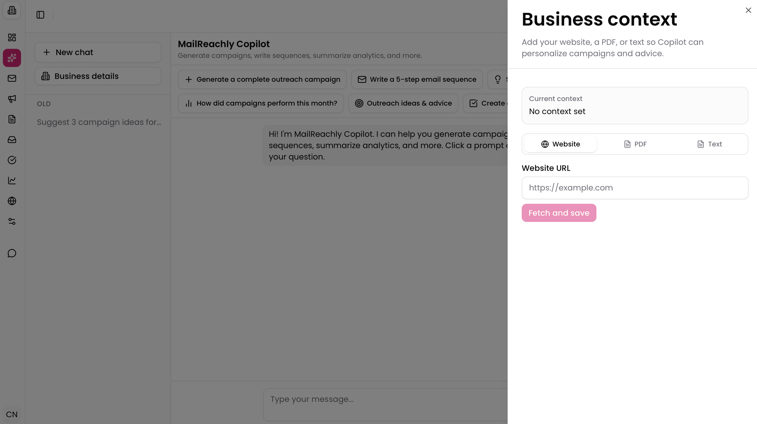Close the Business context panel
The image size is (757, 424).
click(748, 10)
